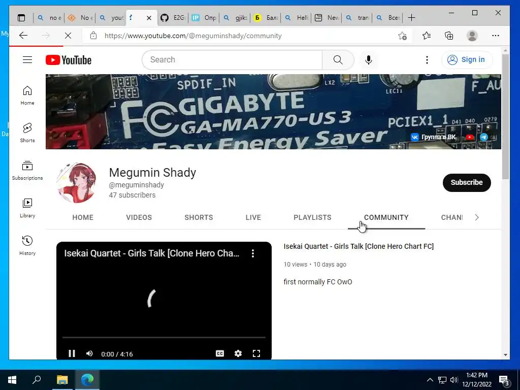520x390 pixels.
Task: Open the VIDEOS channel tab
Action: coord(139,217)
